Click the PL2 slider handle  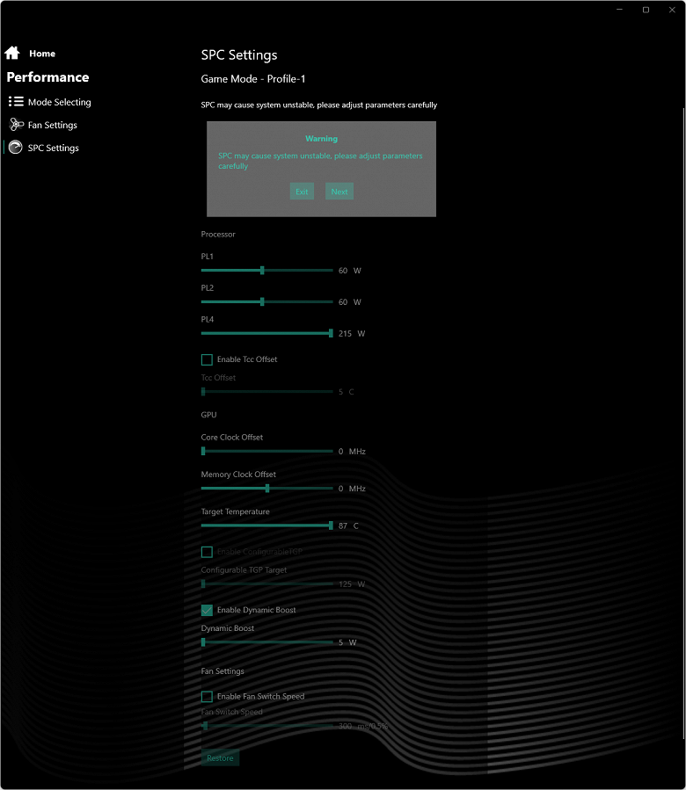point(262,301)
